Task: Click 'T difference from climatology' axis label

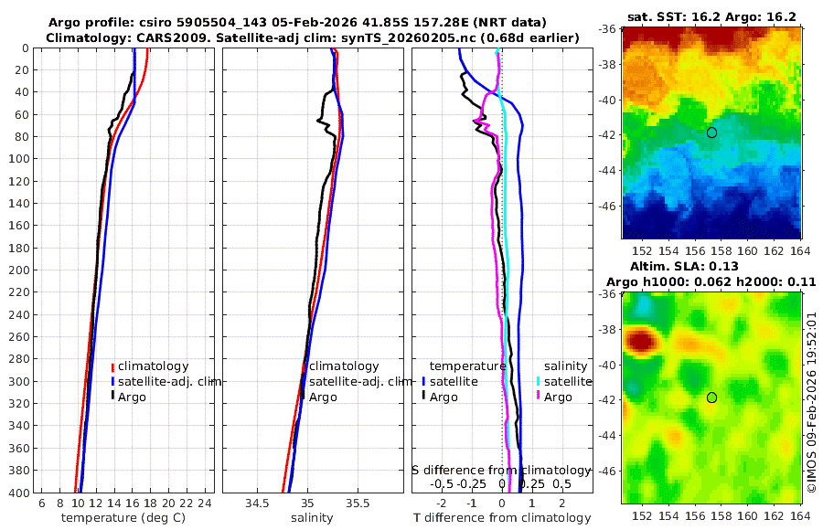Action: [x=502, y=518]
